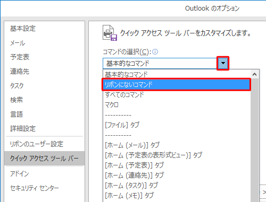Choose [ファイル] タブ in the list
266x202 pixels.
[177, 125]
